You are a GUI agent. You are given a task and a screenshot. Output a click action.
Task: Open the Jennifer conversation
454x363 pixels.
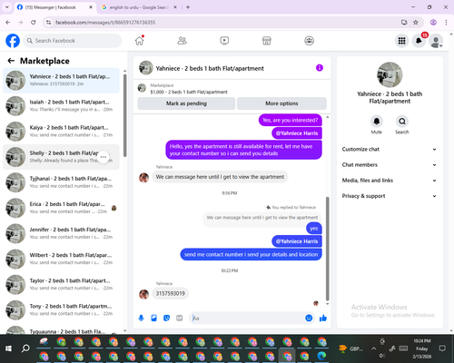pos(61,233)
